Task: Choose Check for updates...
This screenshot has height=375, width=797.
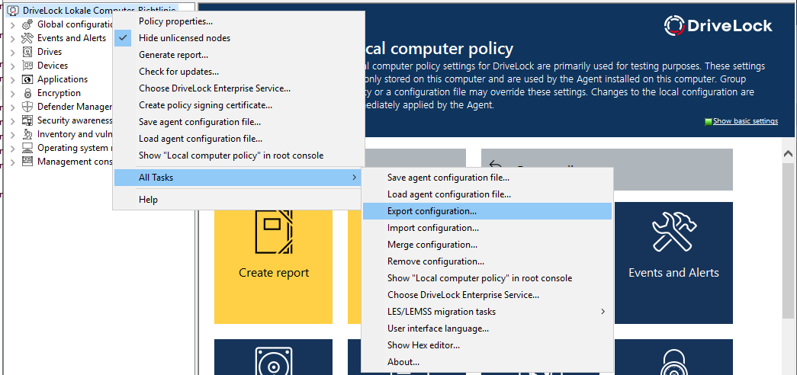Action: click(237, 72)
